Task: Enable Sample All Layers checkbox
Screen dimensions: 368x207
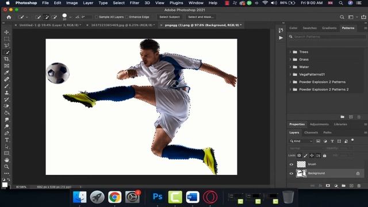Action: (97, 17)
